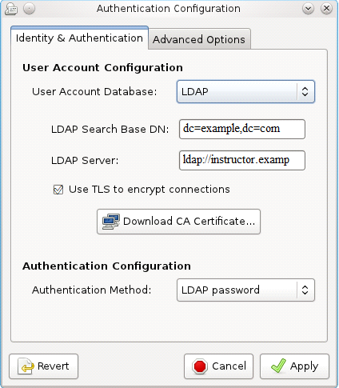This screenshot has width=339, height=388.
Task: Click the round sticky button in title bar
Action: (29, 9)
